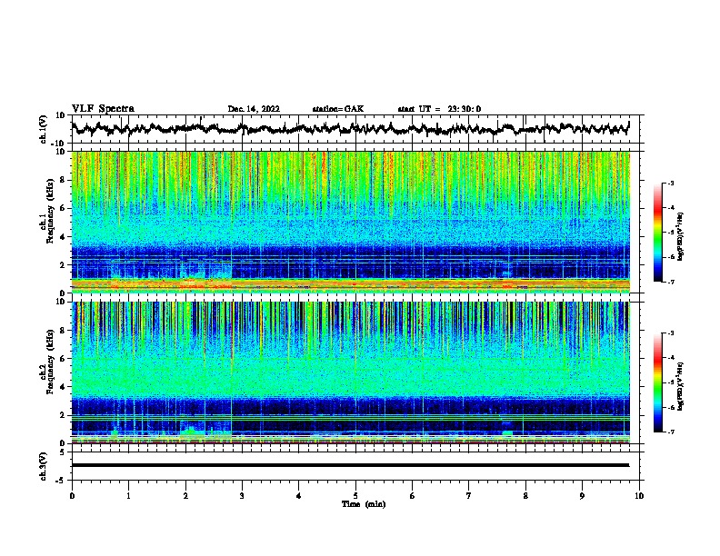
Task: Click the time axis tick label "1"
Action: coord(128,496)
